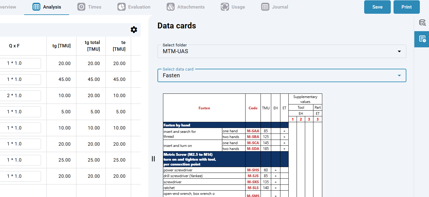Open database search sidebar icon
This screenshot has width=429, height=197.
click(422, 23)
